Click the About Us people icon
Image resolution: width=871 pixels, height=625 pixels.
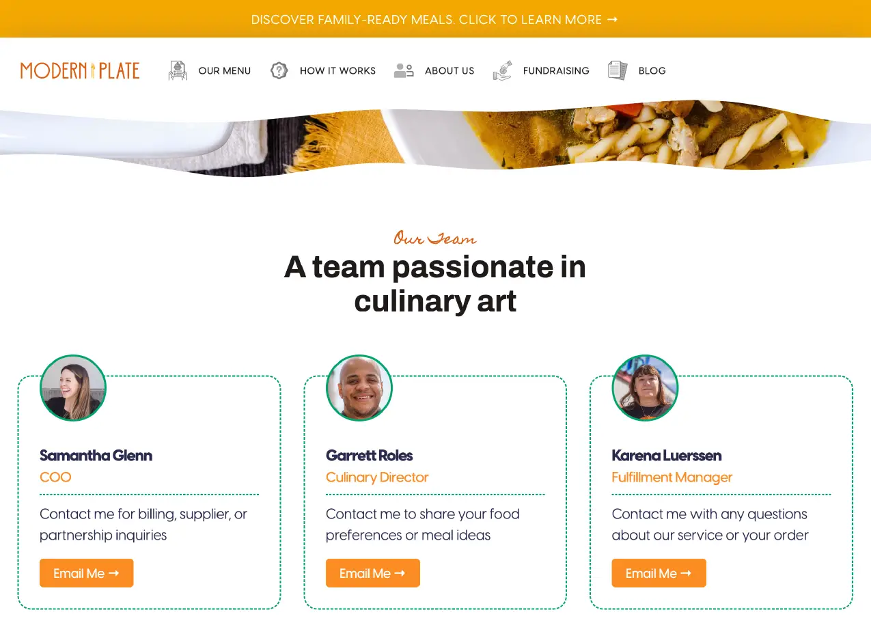coord(403,70)
